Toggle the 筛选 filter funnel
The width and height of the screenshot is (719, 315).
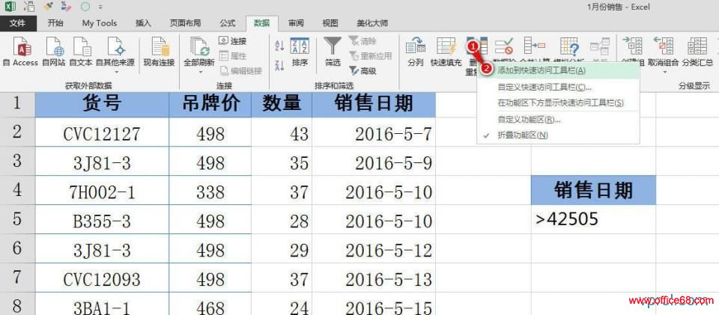tap(333, 52)
